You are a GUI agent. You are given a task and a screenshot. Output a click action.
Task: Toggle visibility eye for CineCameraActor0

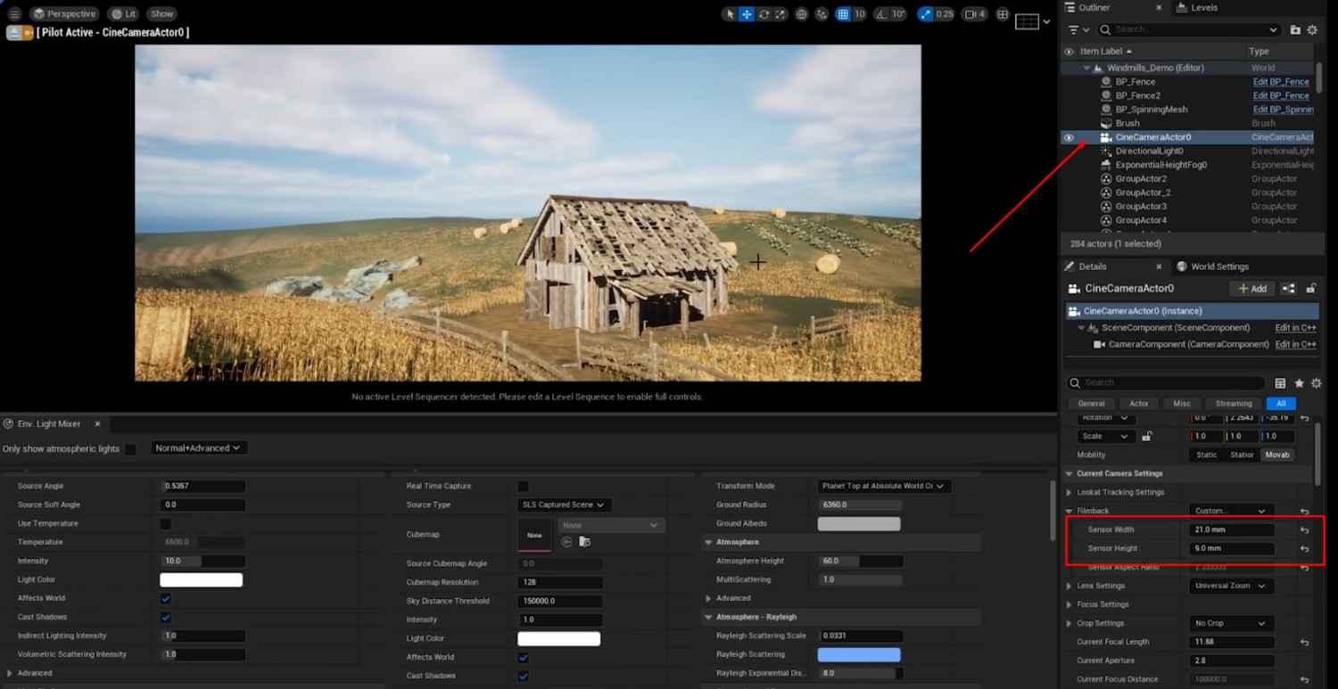click(x=1069, y=137)
